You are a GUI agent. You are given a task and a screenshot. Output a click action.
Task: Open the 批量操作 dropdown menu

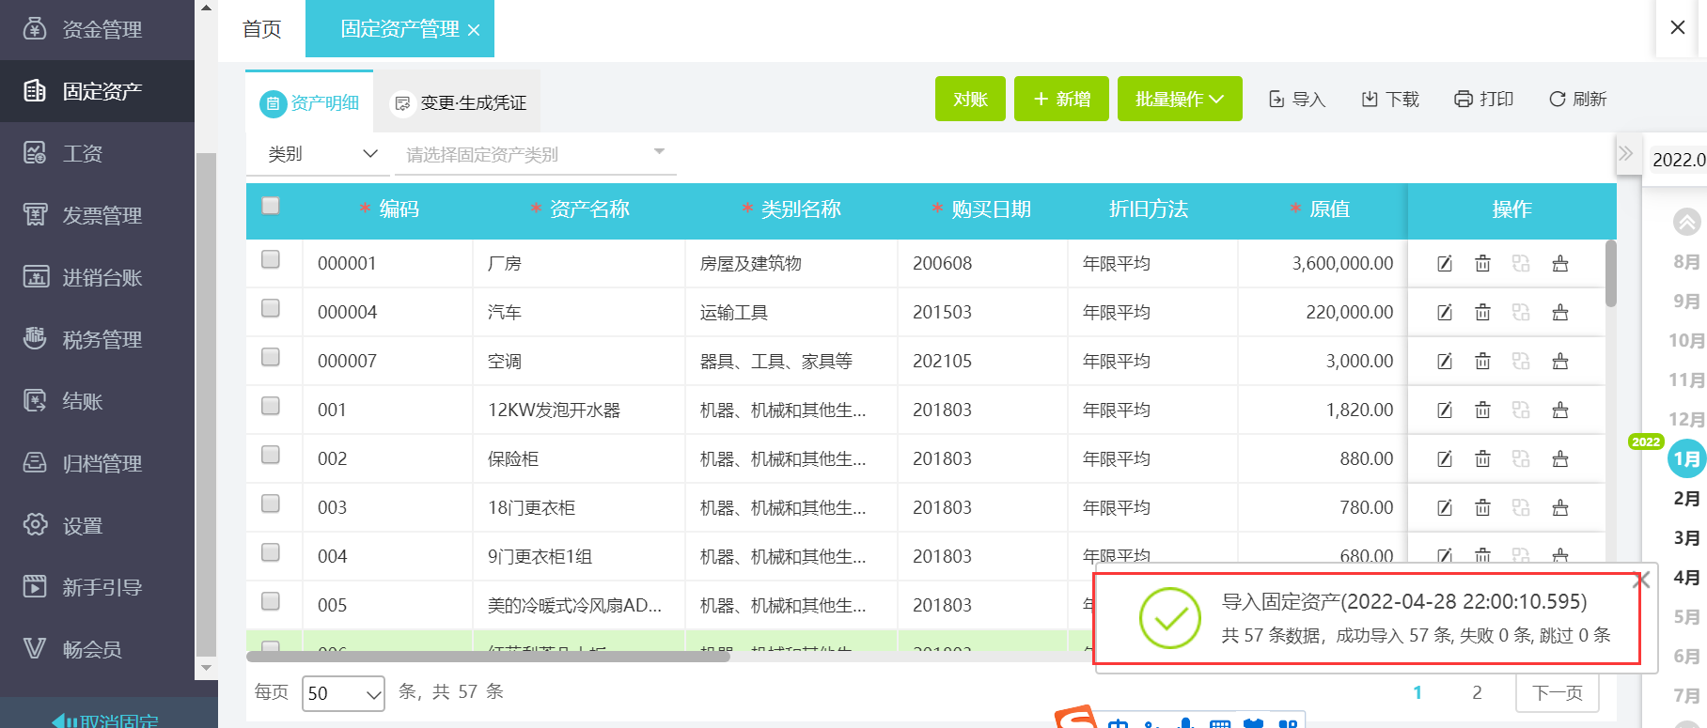coord(1179,100)
